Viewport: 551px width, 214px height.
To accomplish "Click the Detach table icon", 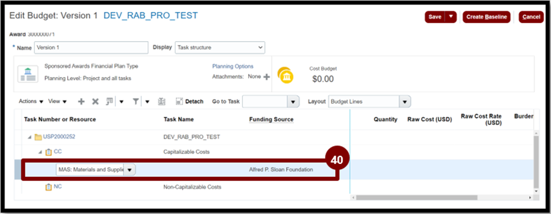I will click(179, 101).
